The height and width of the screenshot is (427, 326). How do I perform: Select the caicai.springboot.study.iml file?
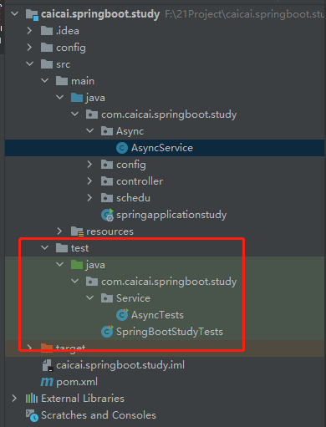(x=120, y=365)
